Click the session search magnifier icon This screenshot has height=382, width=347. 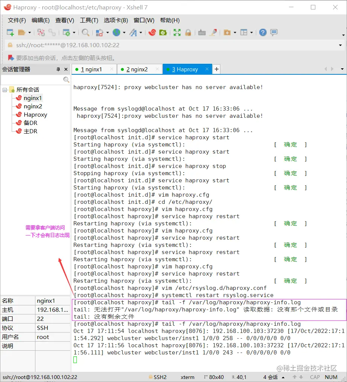(66, 80)
